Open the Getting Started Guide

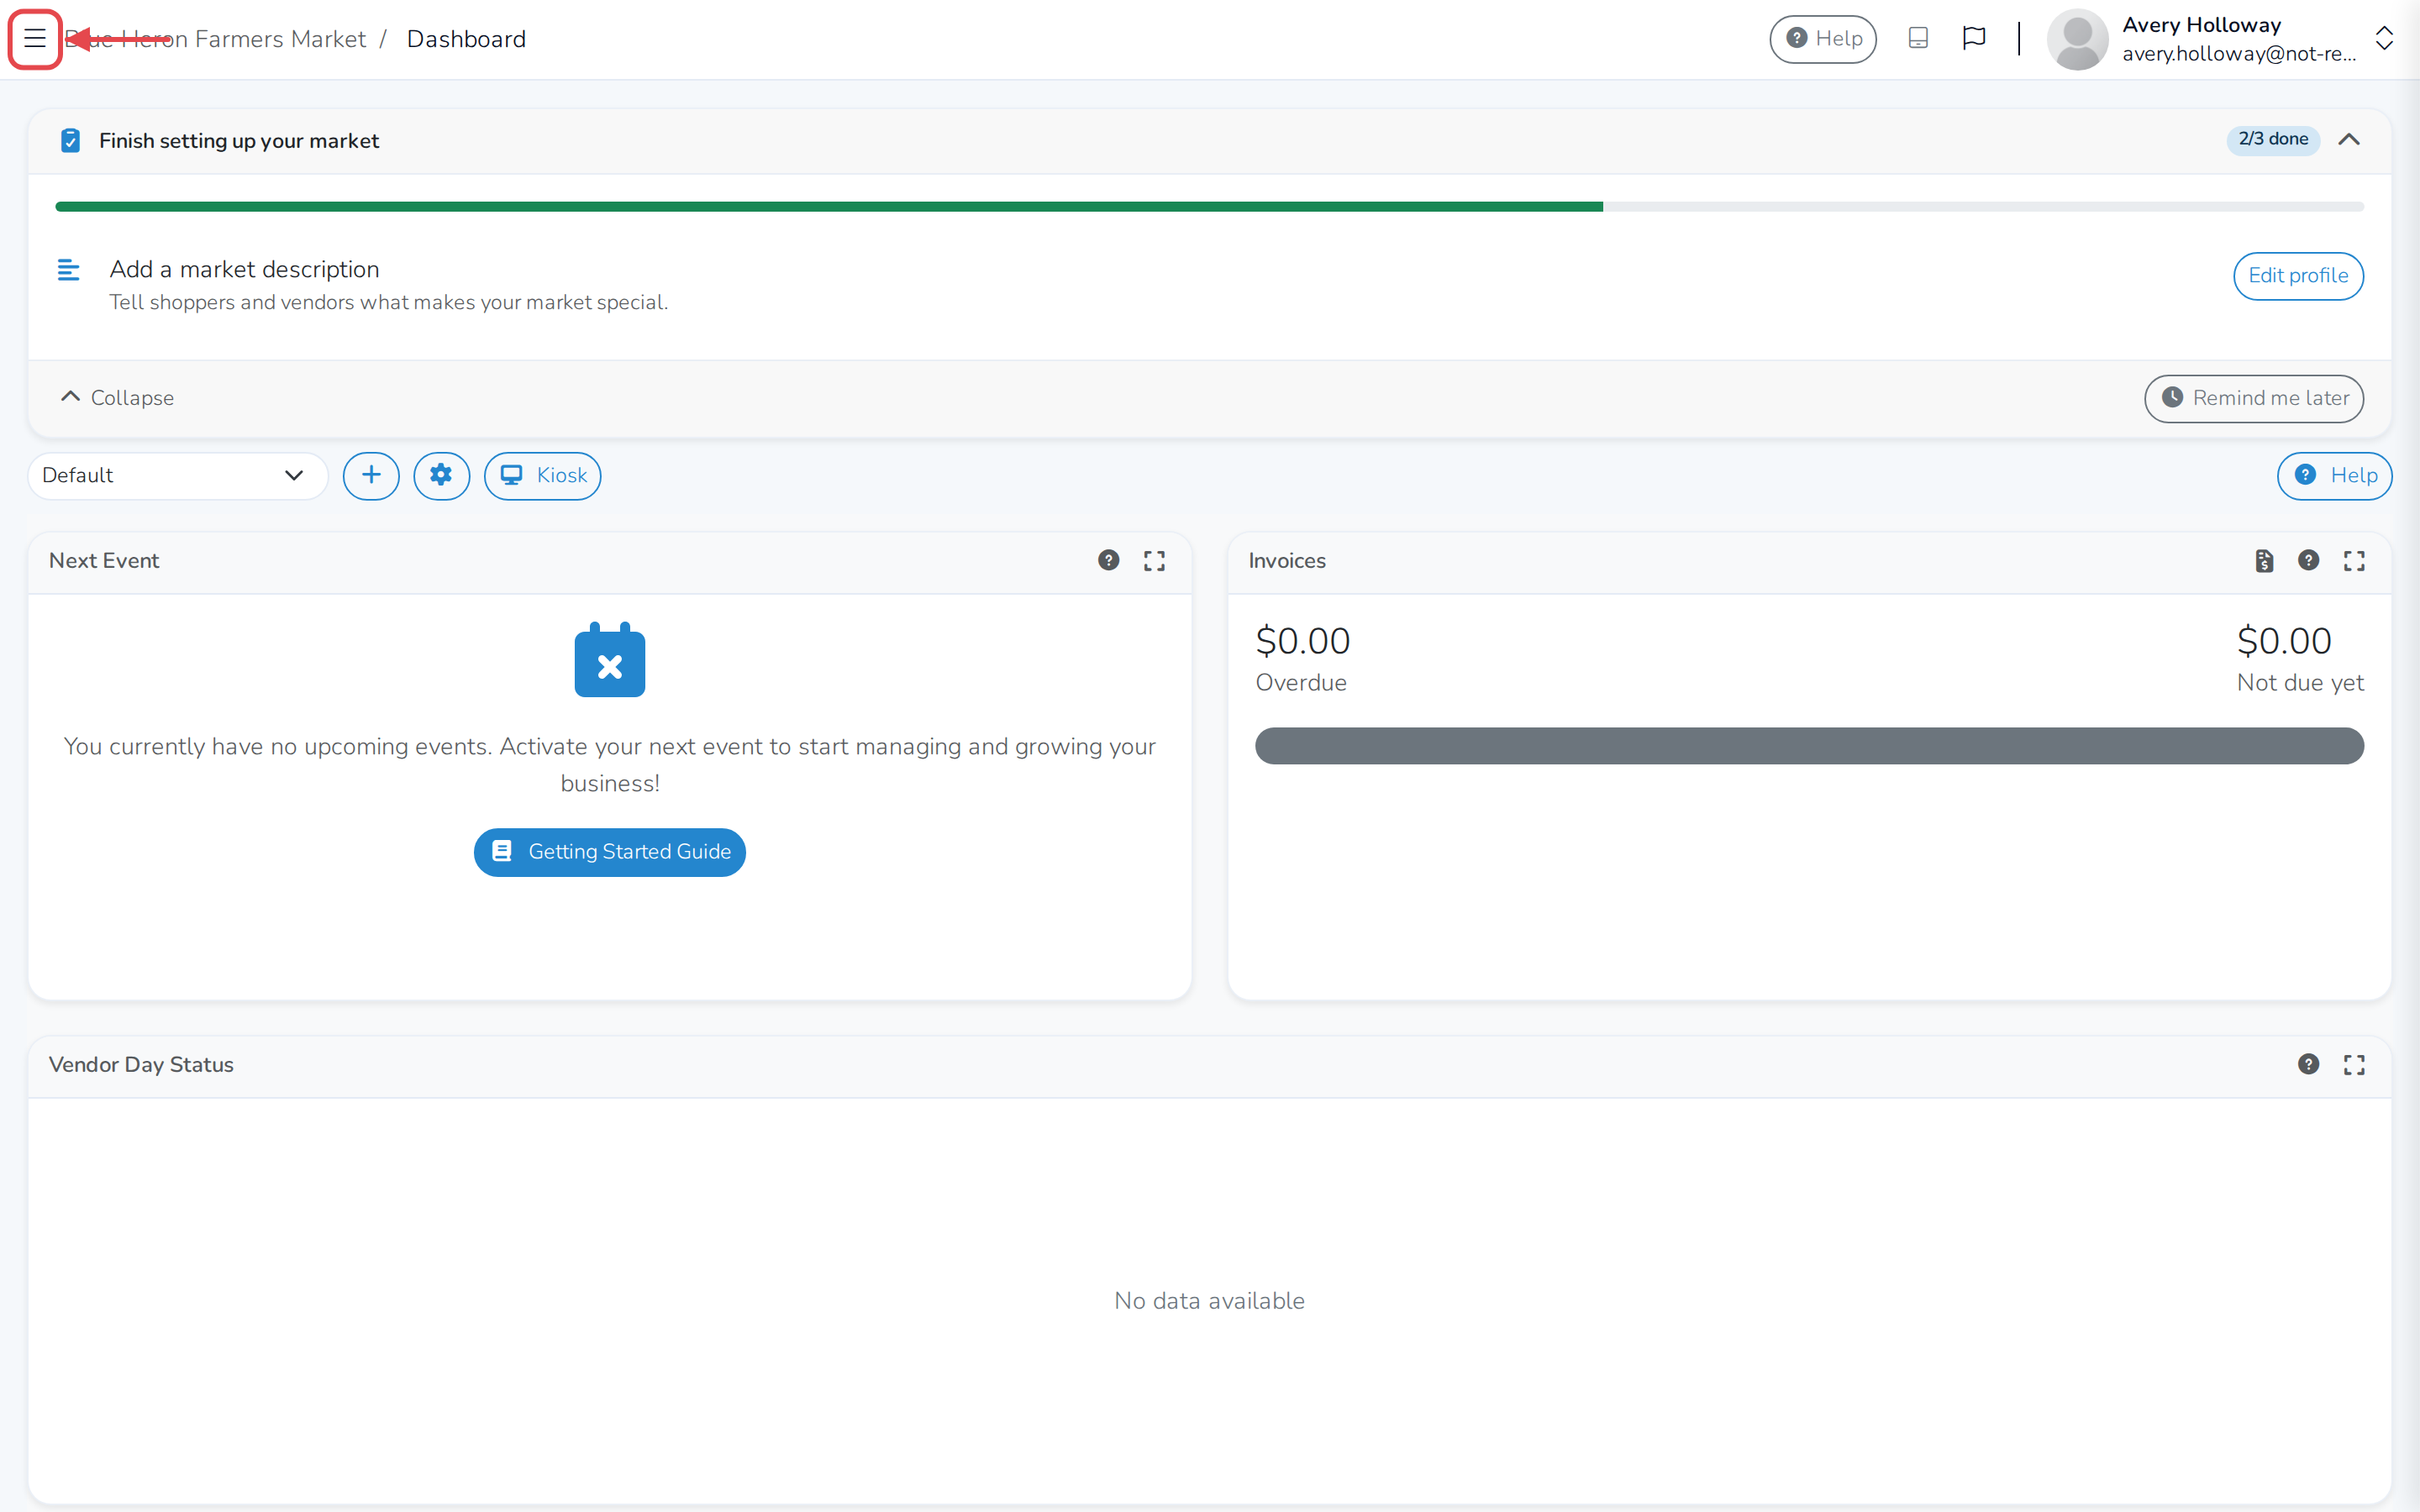click(x=609, y=852)
